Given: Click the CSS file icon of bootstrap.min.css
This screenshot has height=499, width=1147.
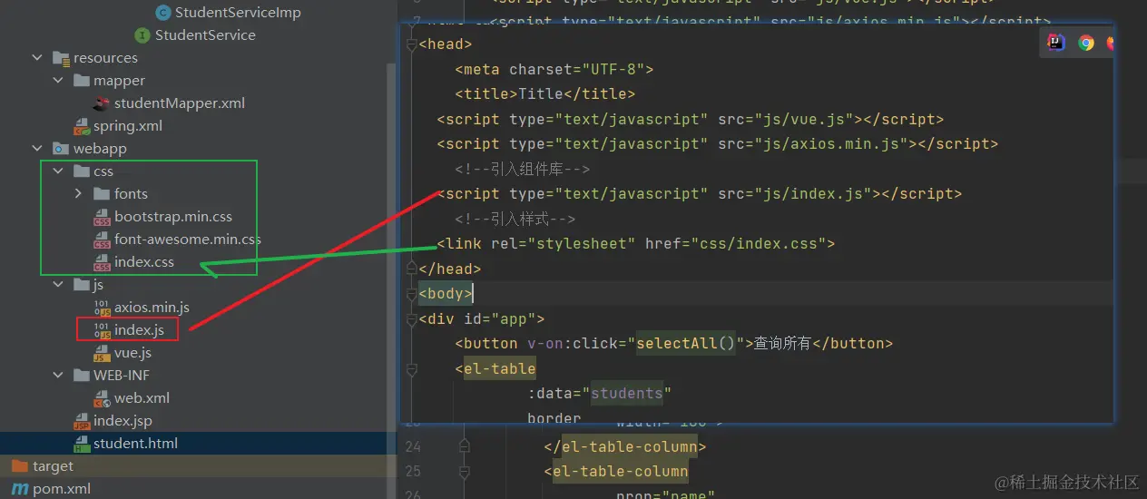Looking at the screenshot, I should [x=102, y=218].
